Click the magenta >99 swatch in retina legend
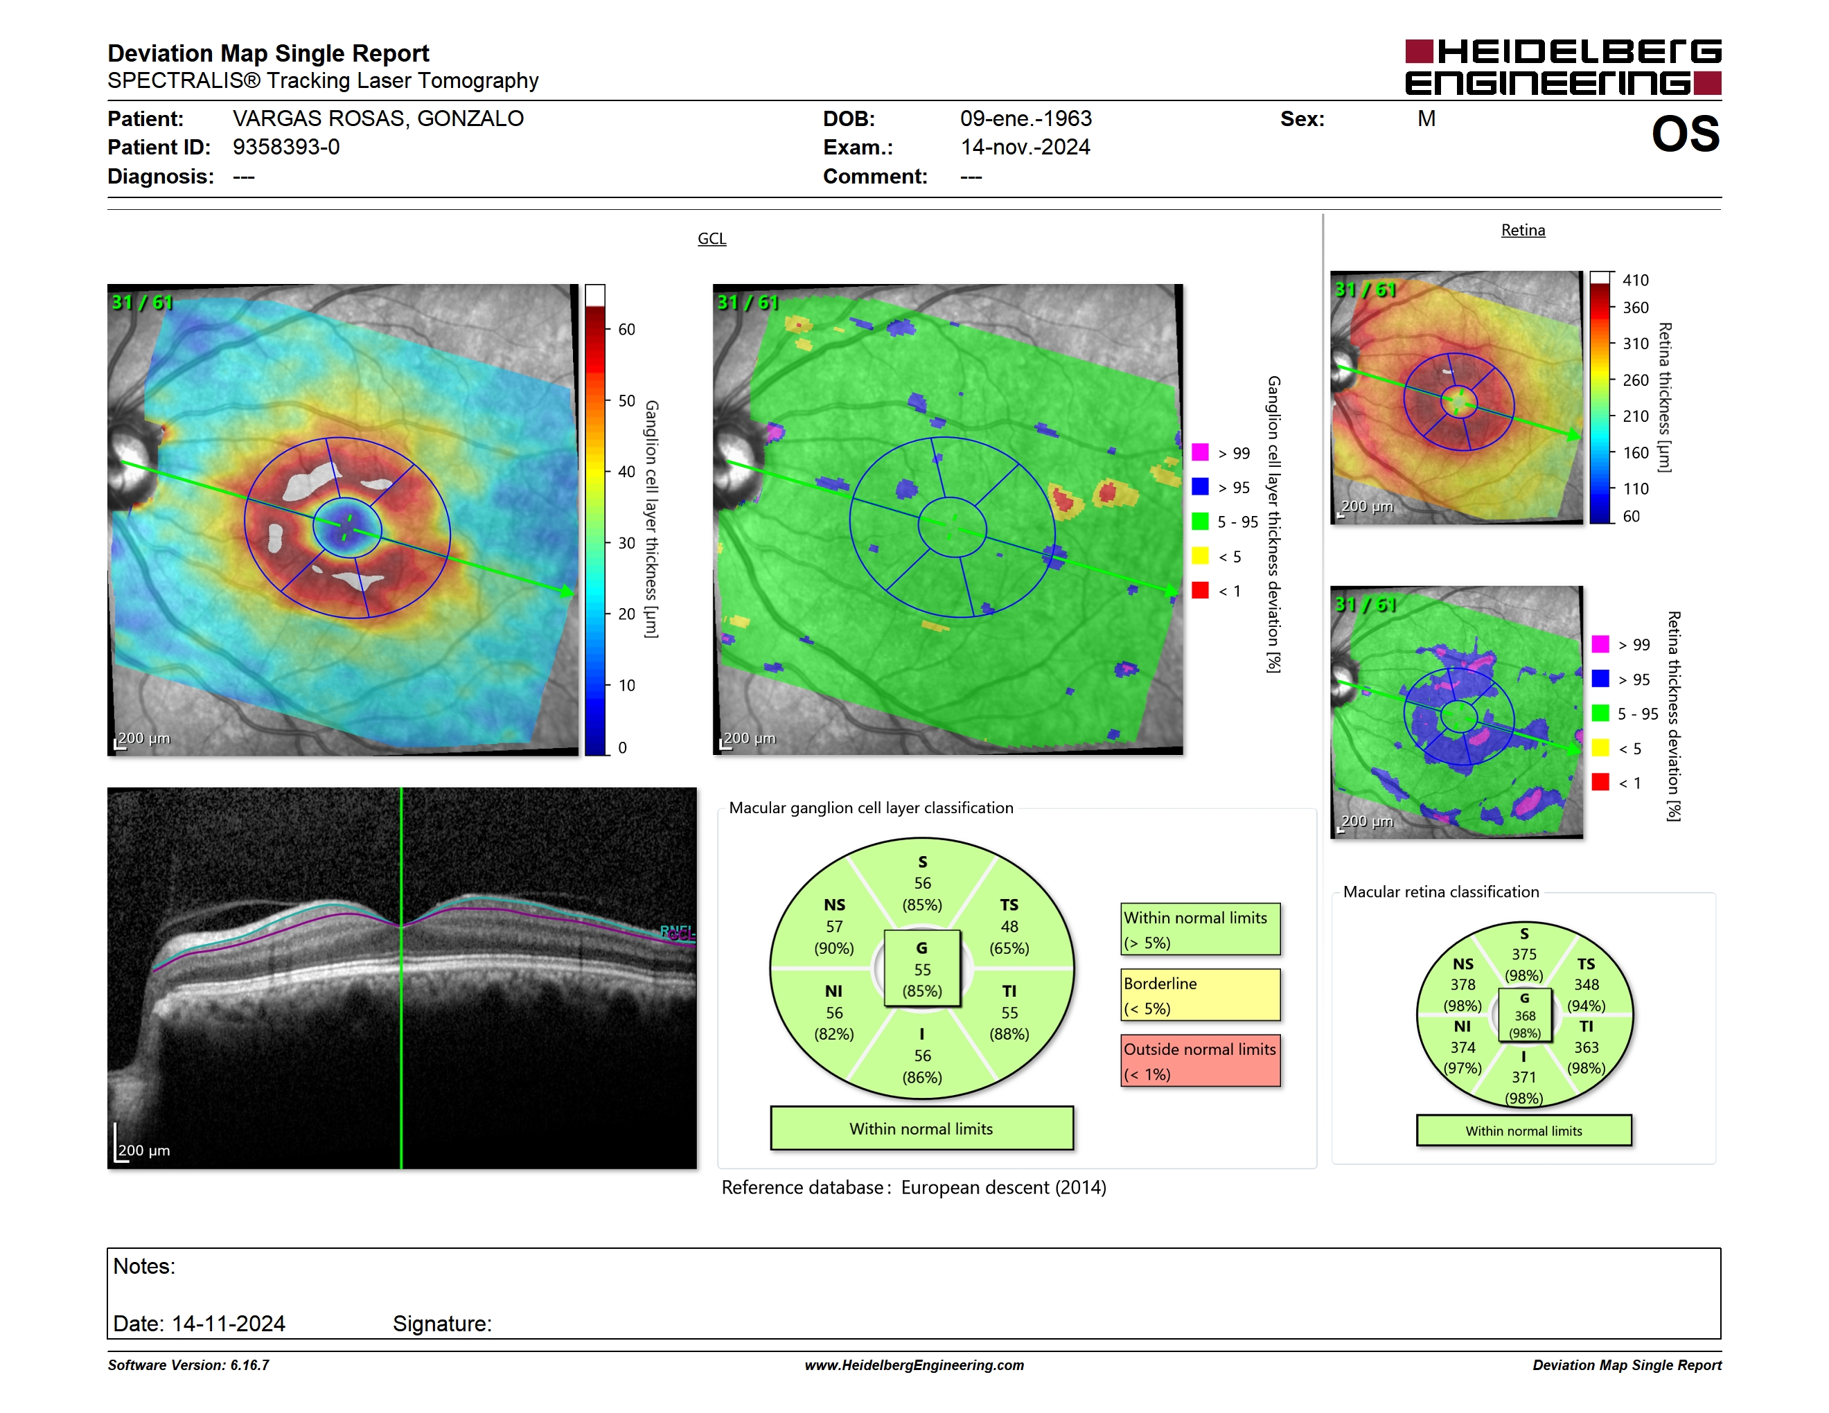 tap(1600, 643)
